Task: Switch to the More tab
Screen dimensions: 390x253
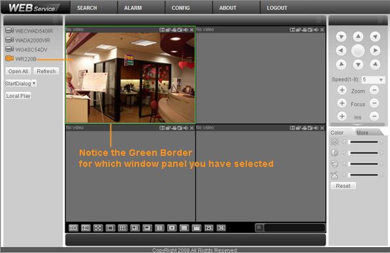Action: click(363, 132)
